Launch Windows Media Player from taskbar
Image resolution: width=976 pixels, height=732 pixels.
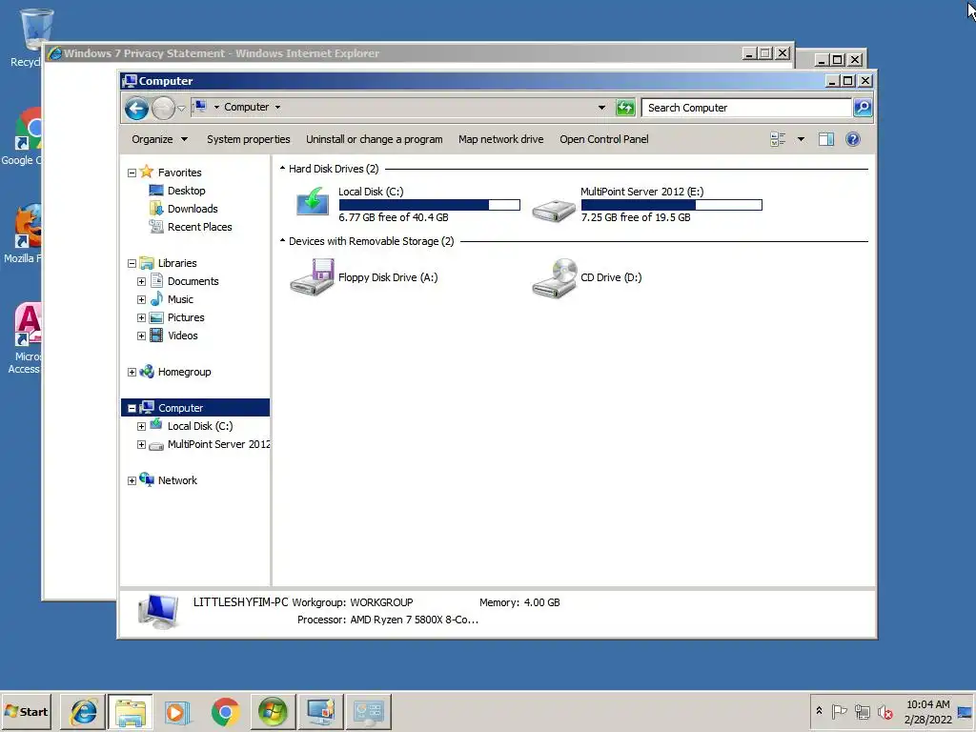point(178,711)
